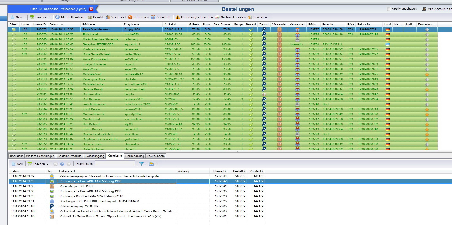Cancel order with the Stornieren icon
This screenshot has width=452, height=225.
point(130,17)
